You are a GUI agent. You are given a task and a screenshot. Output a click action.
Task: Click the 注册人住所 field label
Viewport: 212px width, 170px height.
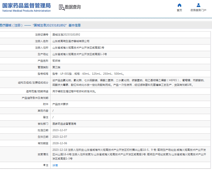click(42, 48)
